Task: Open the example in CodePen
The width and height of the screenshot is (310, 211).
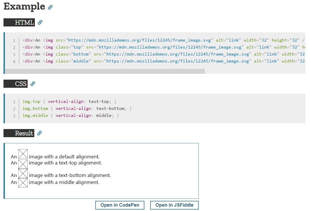Action: pos(120,205)
